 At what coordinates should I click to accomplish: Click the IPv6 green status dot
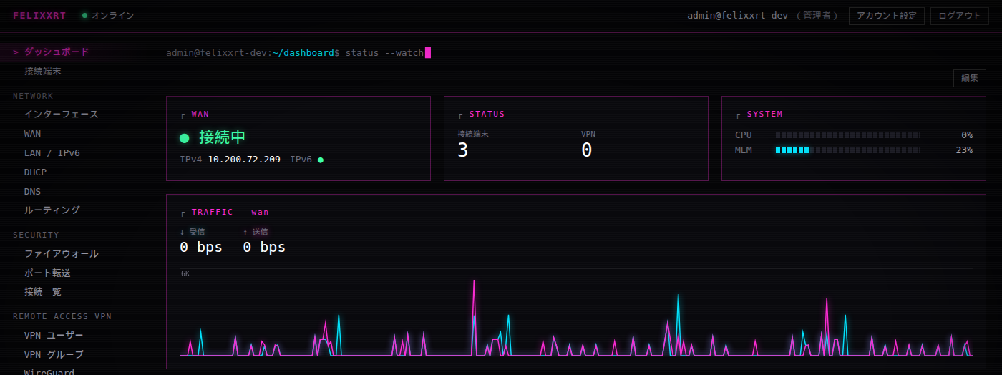(320, 160)
